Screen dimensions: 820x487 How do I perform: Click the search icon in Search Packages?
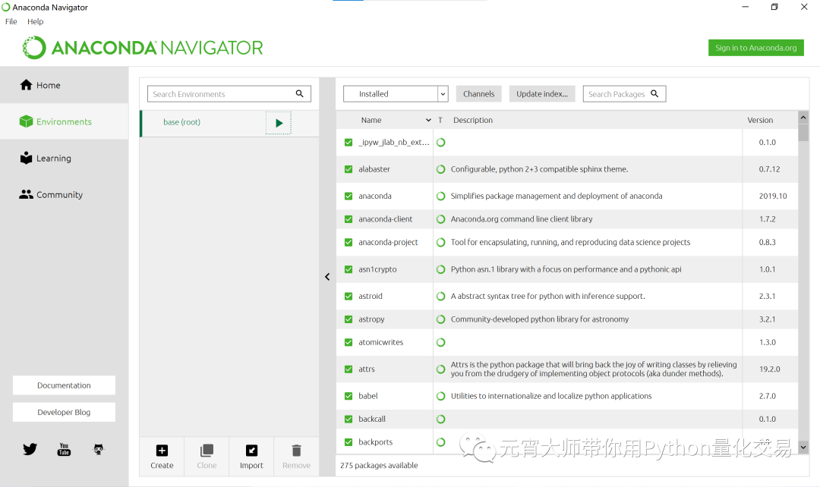coord(654,93)
